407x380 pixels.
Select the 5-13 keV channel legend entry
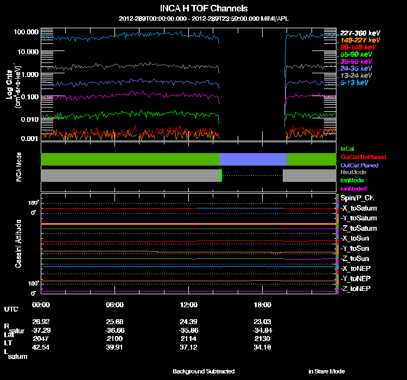point(354,83)
